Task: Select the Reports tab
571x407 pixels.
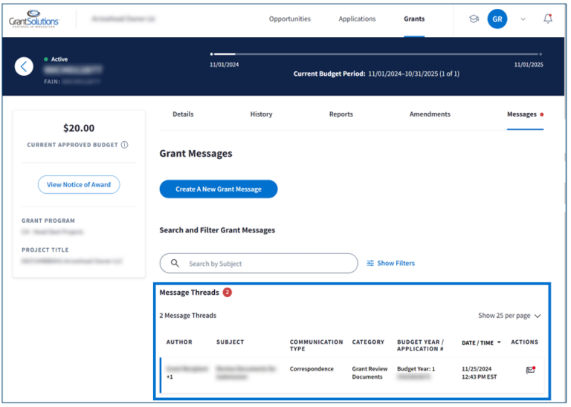Action: [x=341, y=114]
